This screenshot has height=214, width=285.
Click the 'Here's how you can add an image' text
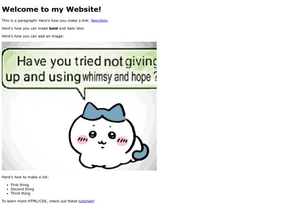(33, 36)
